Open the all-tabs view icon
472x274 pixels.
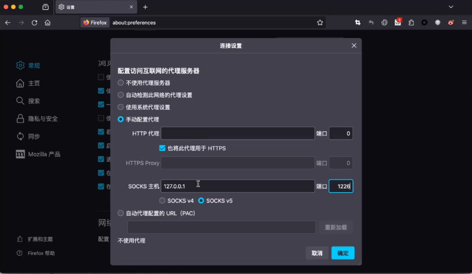click(x=46, y=7)
